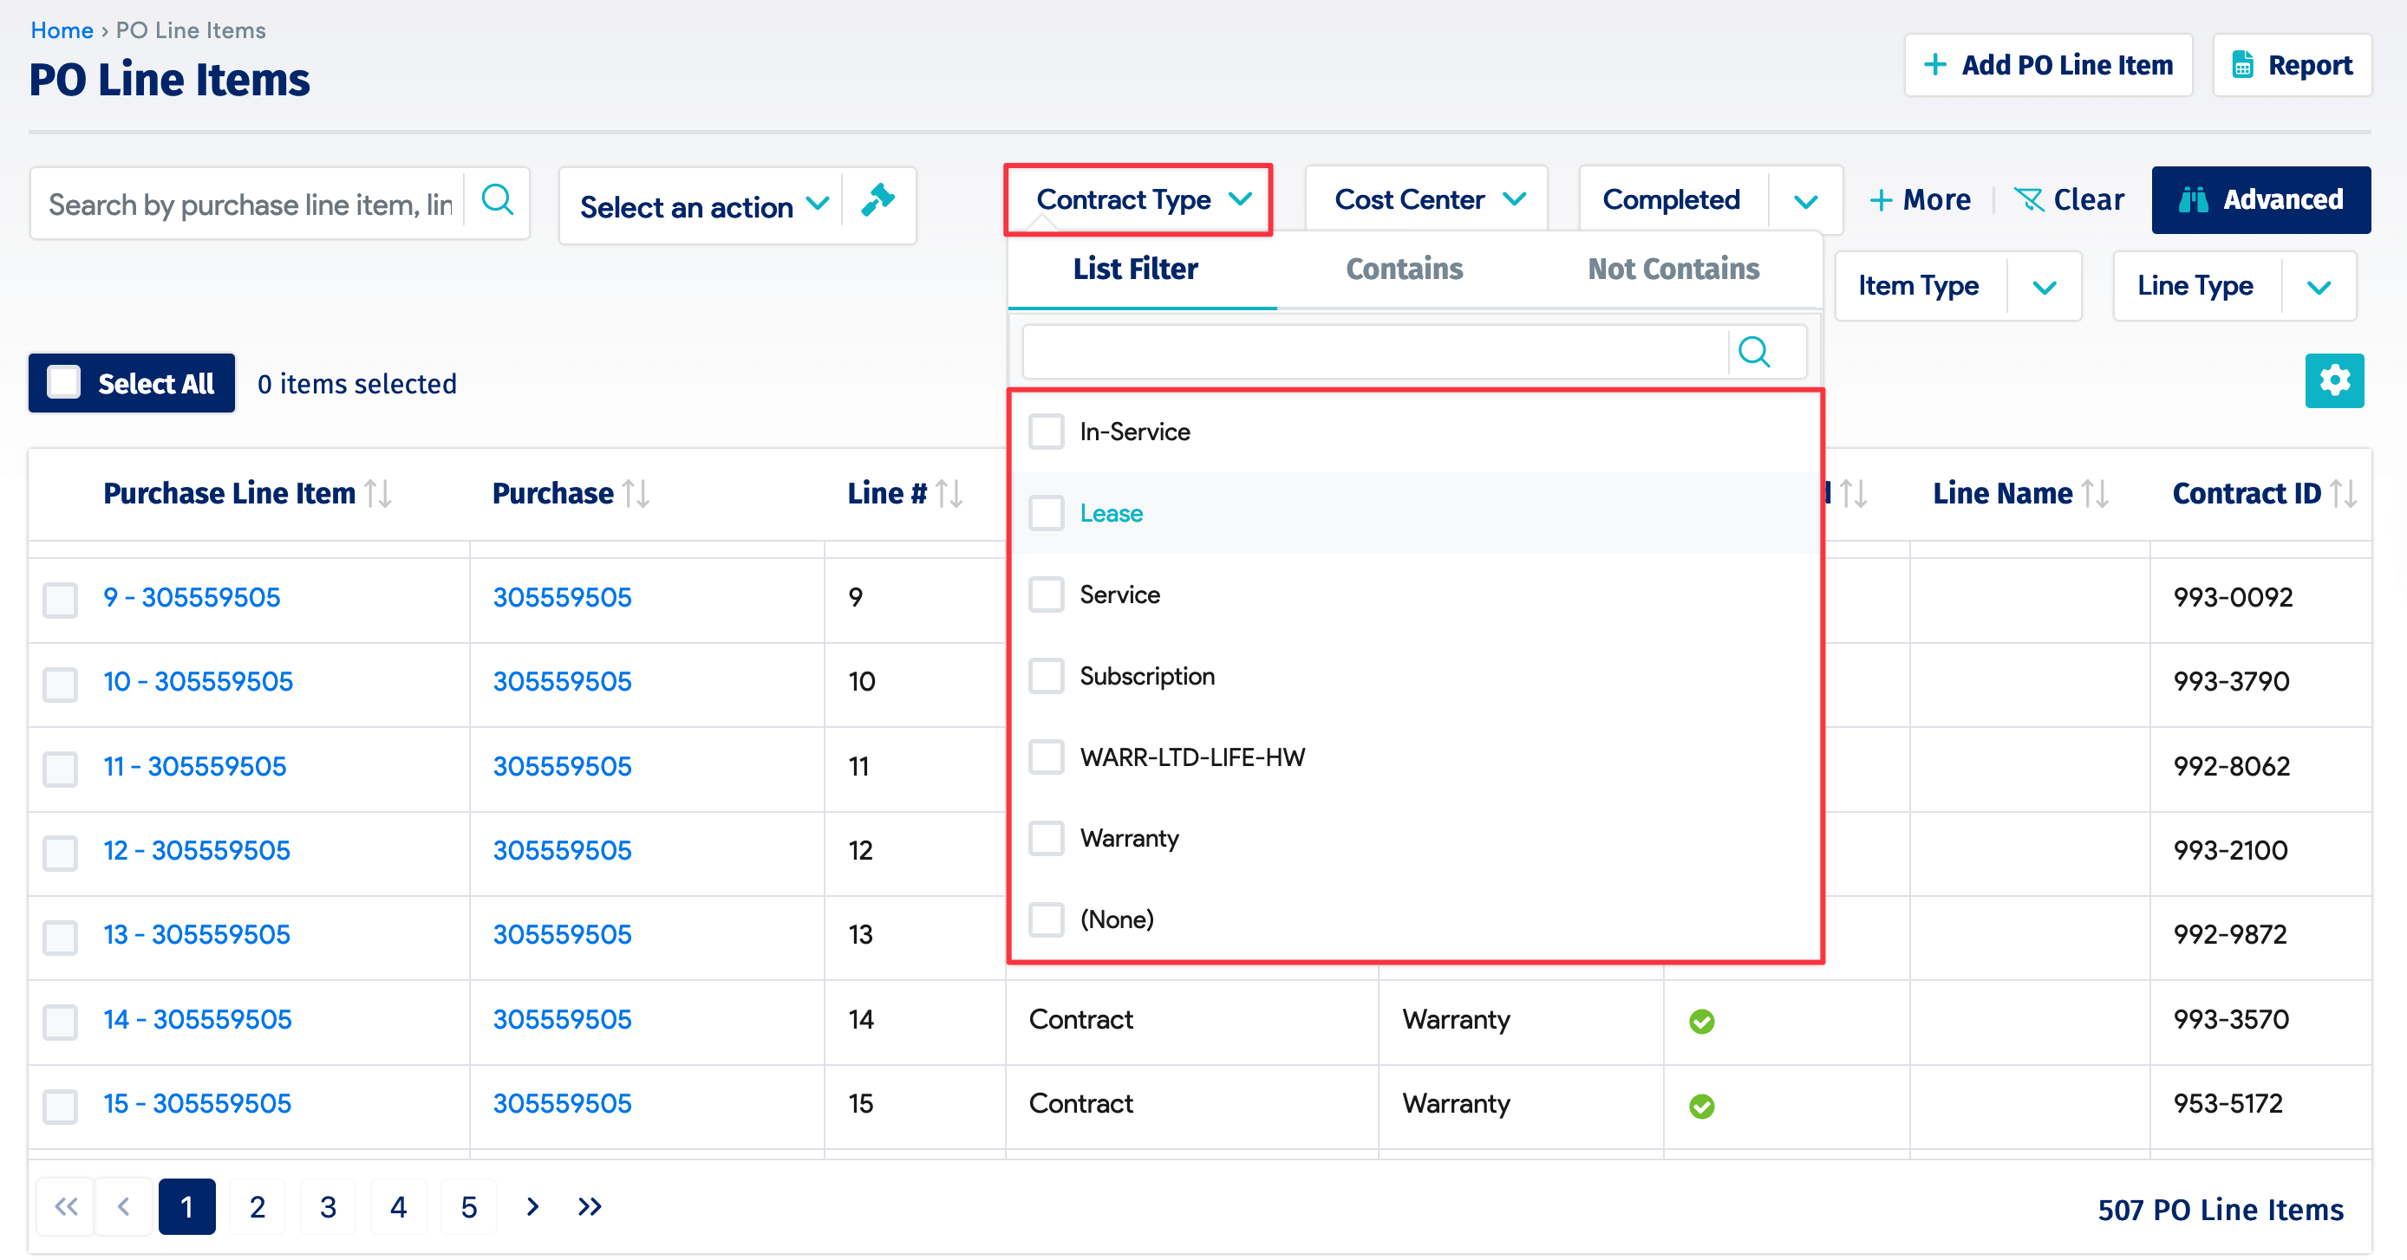Viewport: 2407px width, 1260px height.
Task: Open purchase 305559505 on line 12
Action: click(x=562, y=850)
